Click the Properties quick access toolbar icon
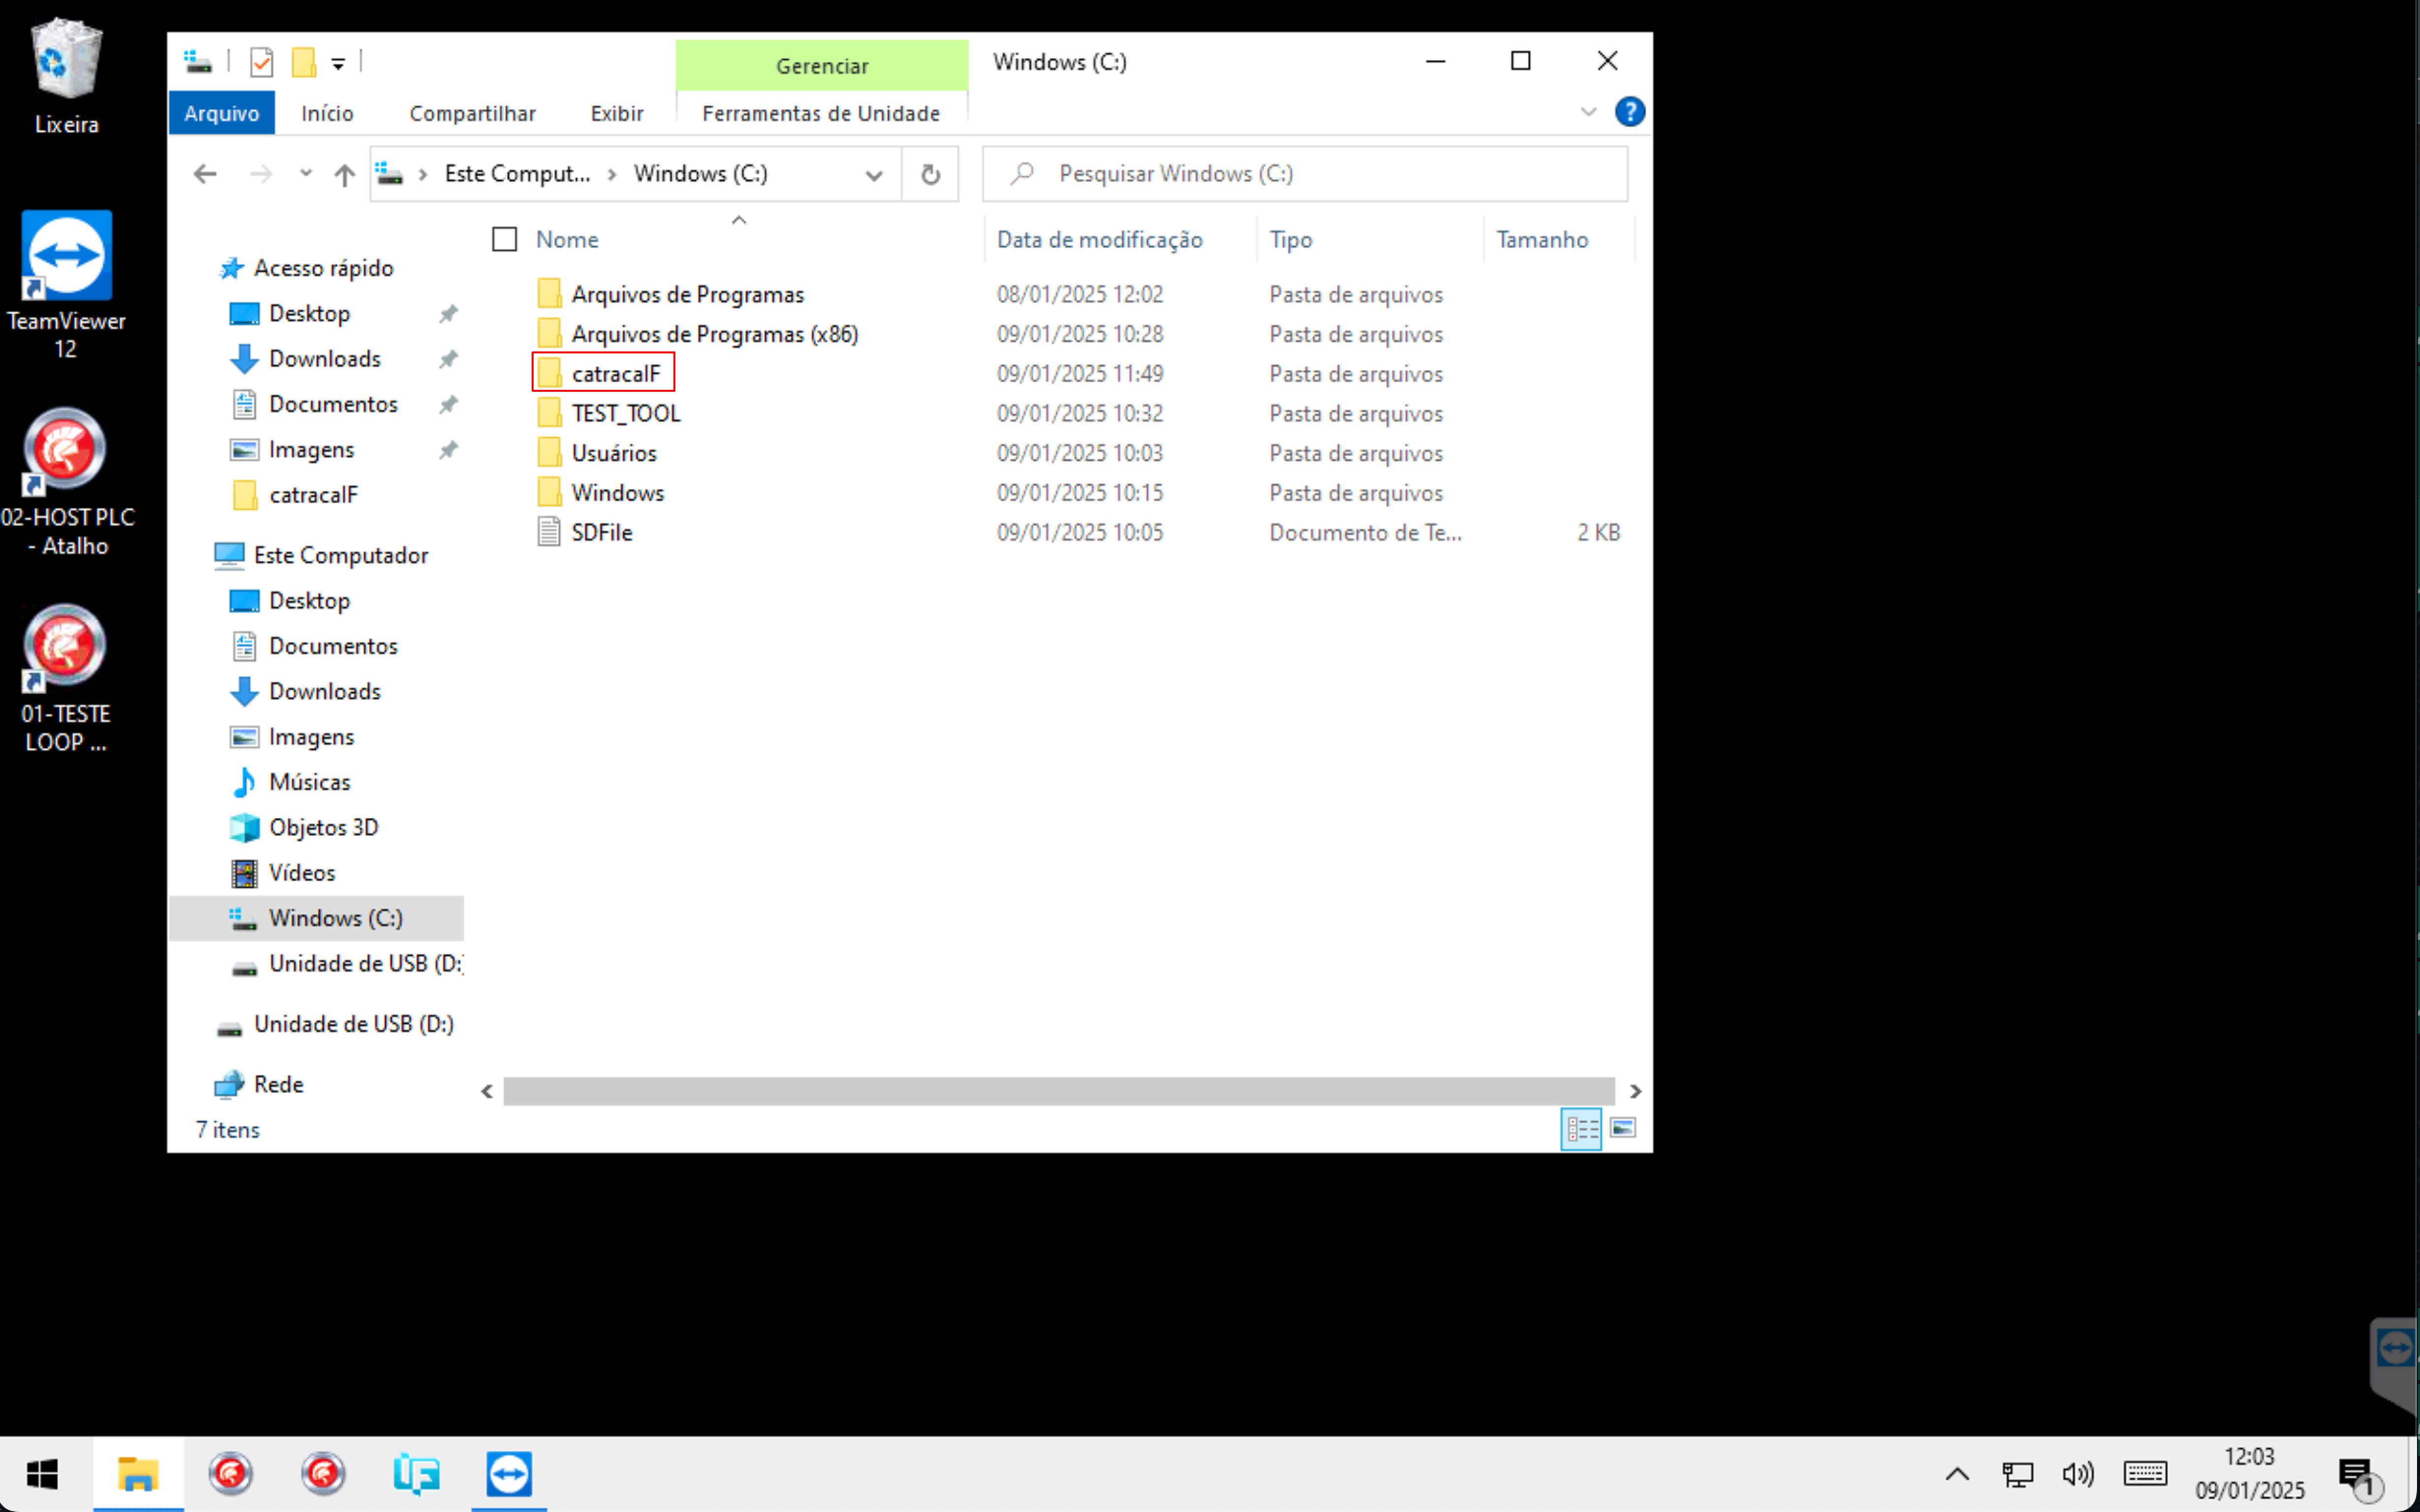Screen dimensions: 2420x1512 tap(261, 63)
